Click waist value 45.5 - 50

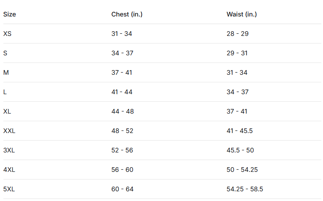coord(240,150)
